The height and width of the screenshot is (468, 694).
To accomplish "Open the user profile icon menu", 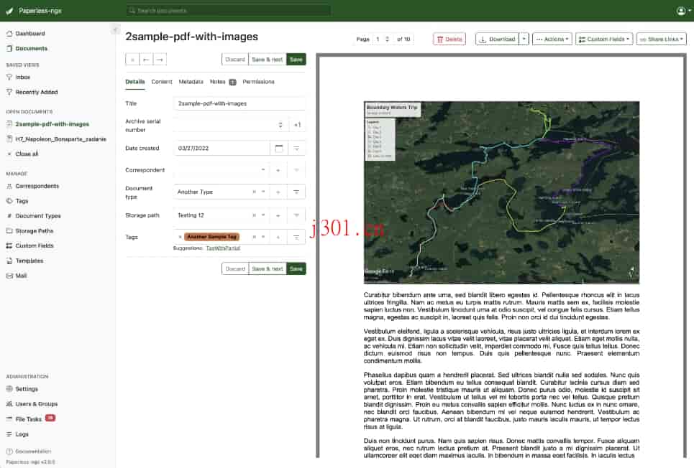I will (x=681, y=11).
